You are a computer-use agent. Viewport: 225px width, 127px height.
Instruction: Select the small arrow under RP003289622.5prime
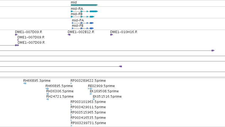click(71, 83)
